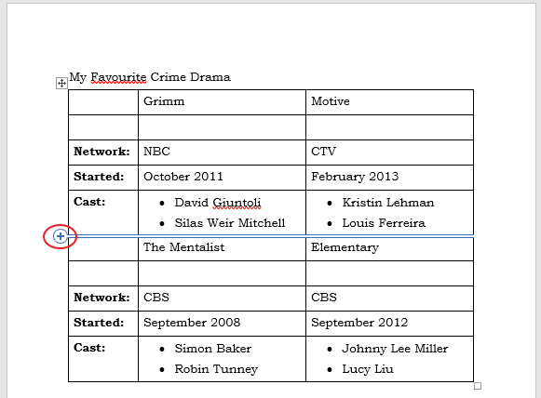The height and width of the screenshot is (398, 541).
Task: Click the 'September 2012' cell
Action: [389, 324]
